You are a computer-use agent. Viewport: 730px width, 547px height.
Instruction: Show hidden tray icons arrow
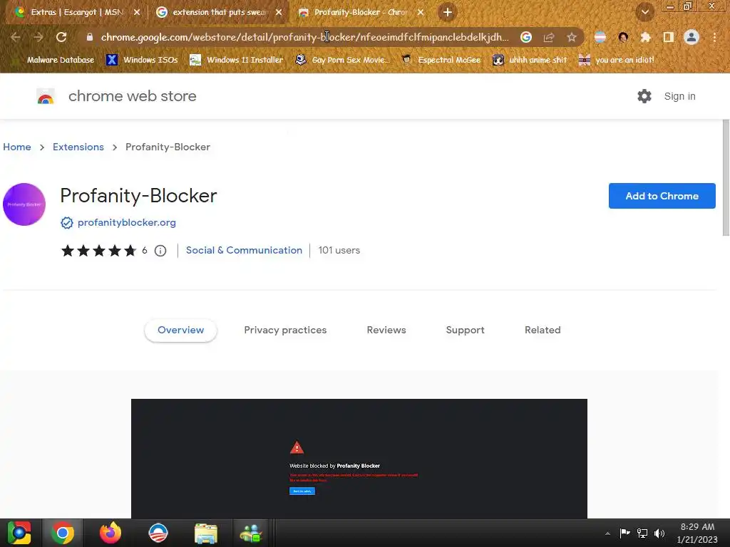(607, 533)
